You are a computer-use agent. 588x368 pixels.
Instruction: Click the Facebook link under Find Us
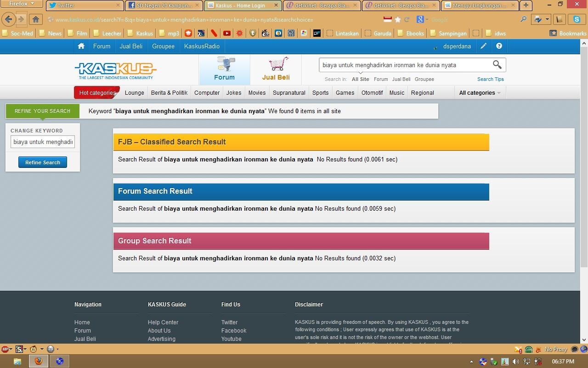coord(234,331)
